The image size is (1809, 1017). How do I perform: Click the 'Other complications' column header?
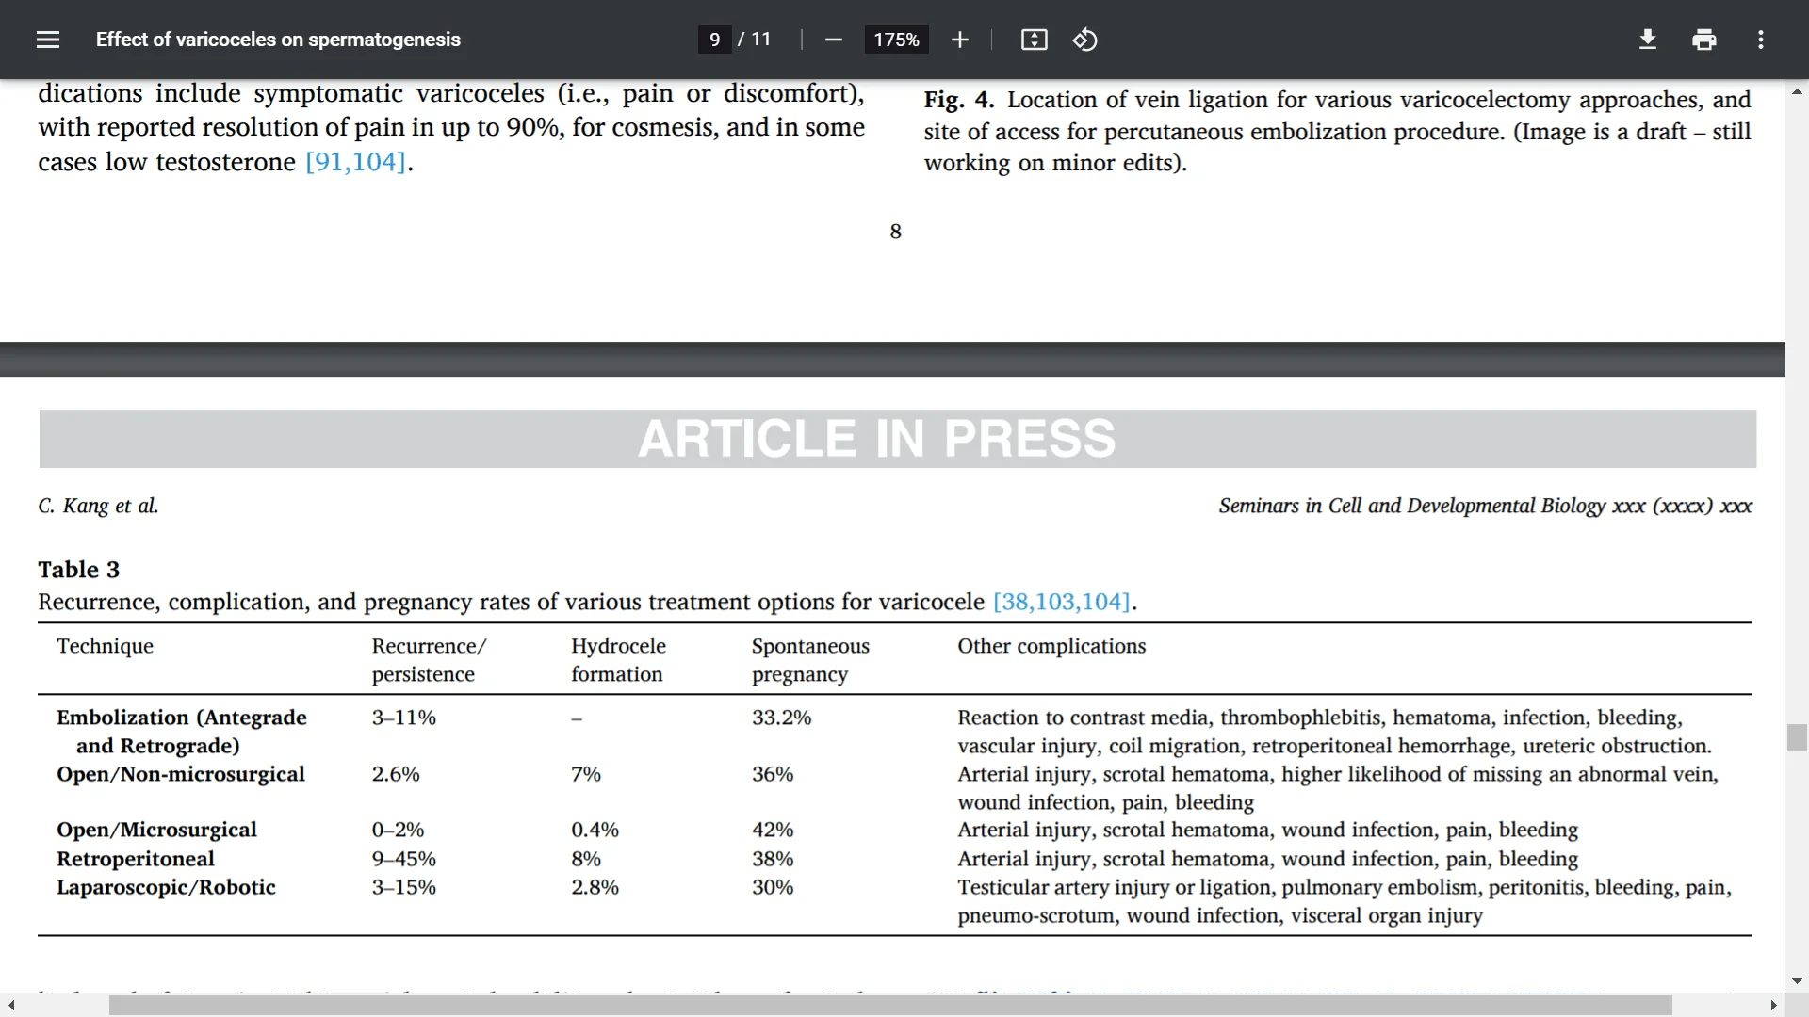pyautogui.click(x=1051, y=646)
